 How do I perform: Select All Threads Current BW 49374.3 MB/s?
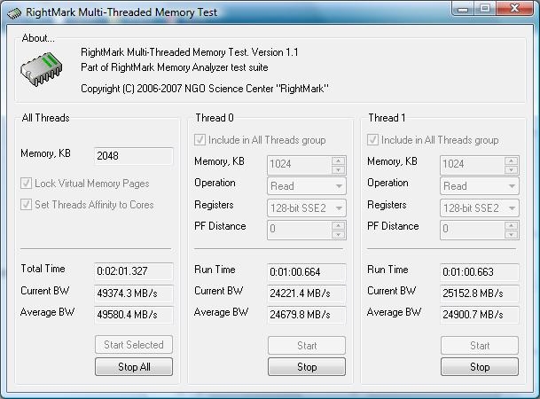point(134,293)
